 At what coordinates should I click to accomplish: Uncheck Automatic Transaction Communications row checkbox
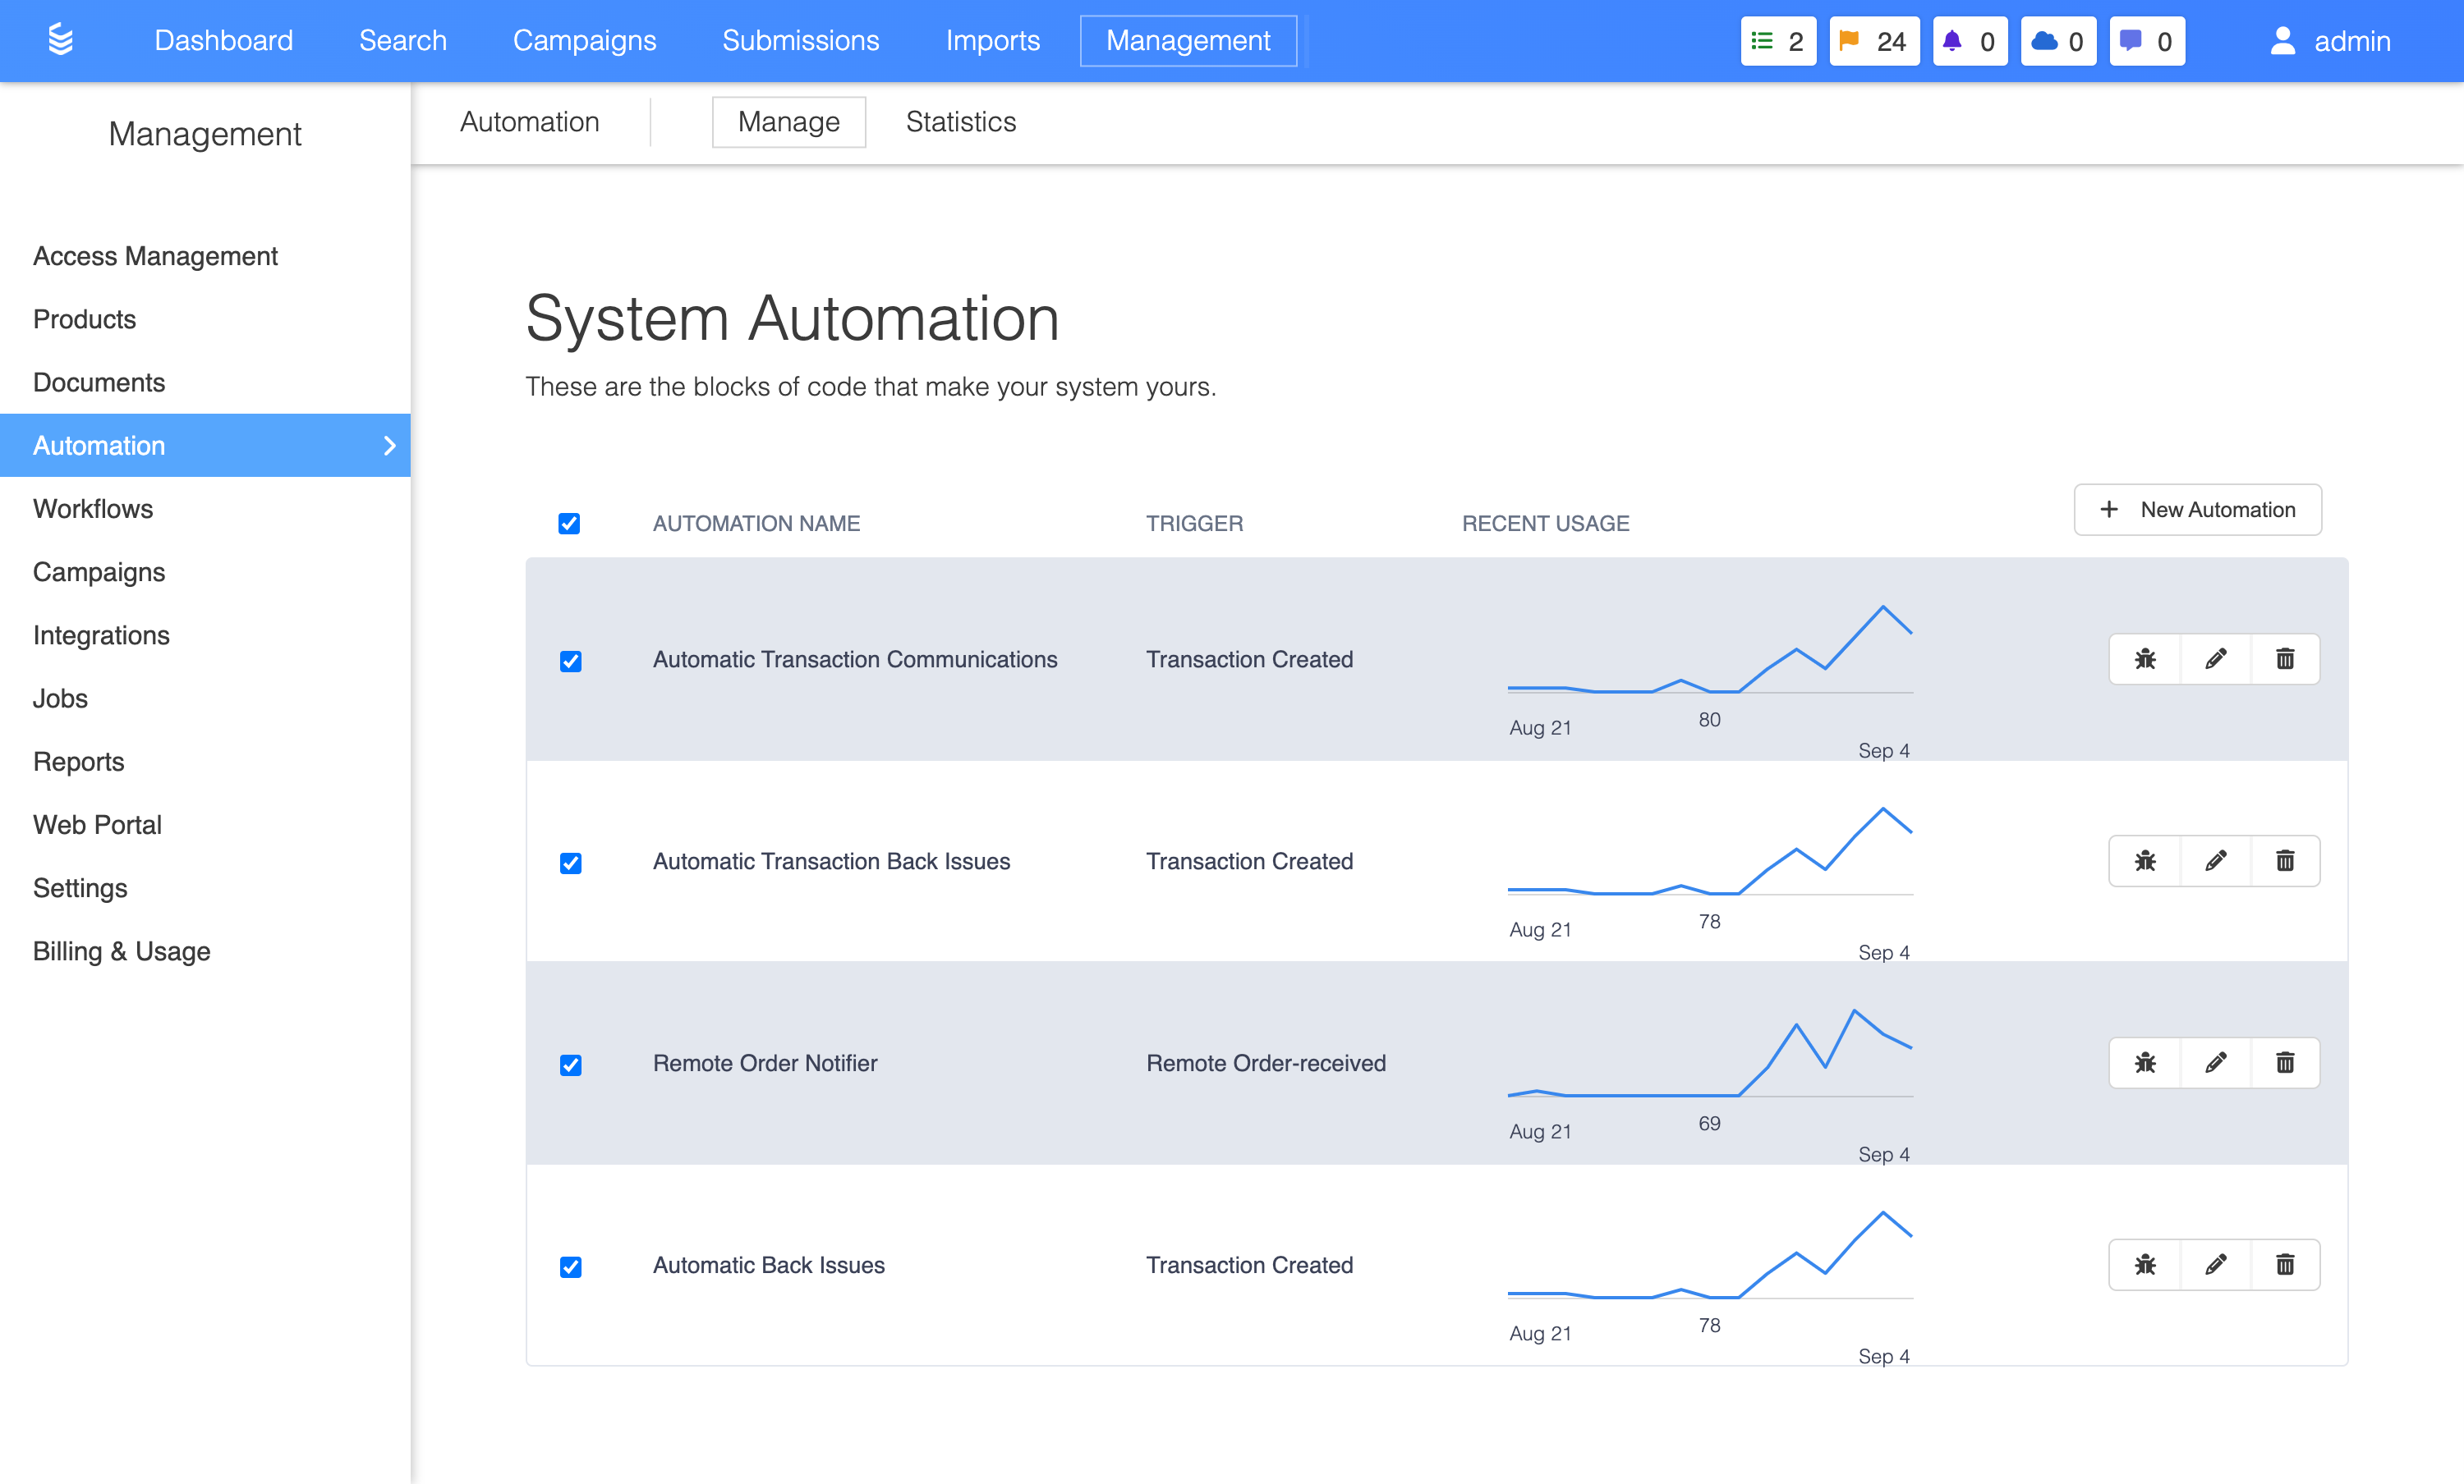571,662
